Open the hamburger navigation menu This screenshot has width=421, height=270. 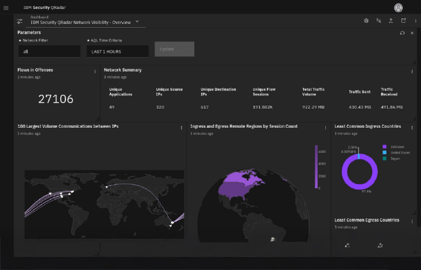pyautogui.click(x=6, y=8)
